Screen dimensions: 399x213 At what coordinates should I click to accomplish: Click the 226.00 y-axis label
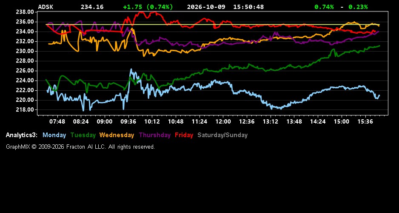(25, 71)
